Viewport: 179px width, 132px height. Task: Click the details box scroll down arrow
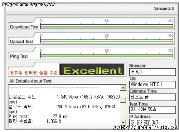click(123, 122)
